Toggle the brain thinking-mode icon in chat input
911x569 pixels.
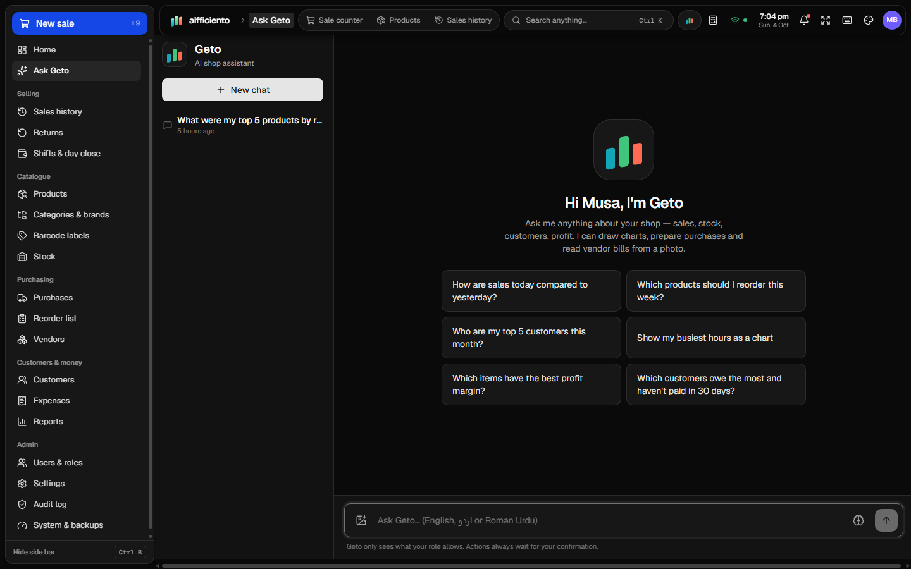click(x=858, y=520)
